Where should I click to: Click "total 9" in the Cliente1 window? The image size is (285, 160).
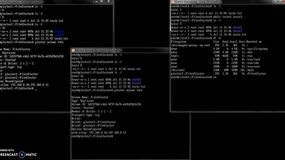(176, 24)
